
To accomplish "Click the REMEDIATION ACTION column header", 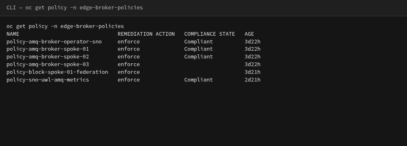I will [x=146, y=34].
